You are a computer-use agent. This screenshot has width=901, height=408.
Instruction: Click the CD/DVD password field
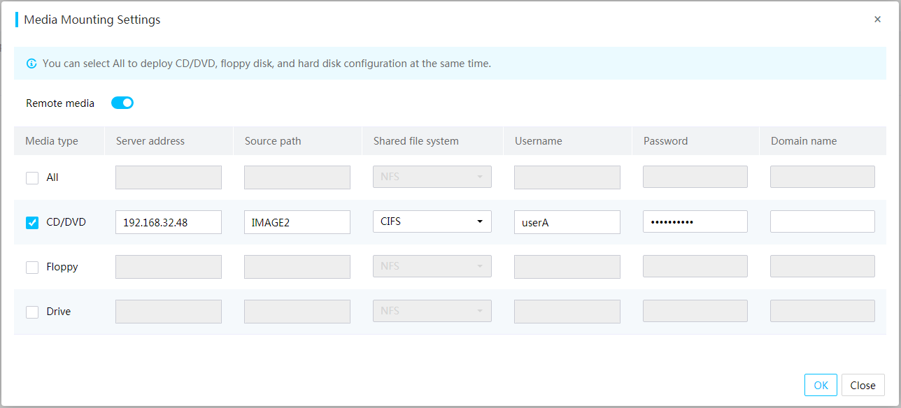[x=695, y=221]
